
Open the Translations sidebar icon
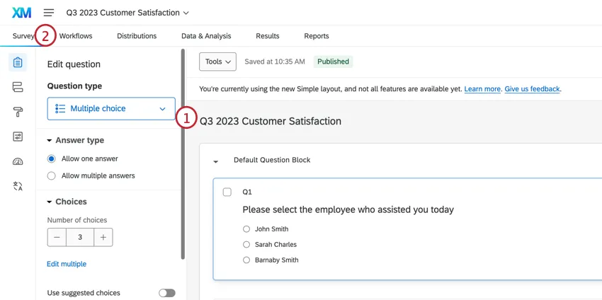[18, 186]
